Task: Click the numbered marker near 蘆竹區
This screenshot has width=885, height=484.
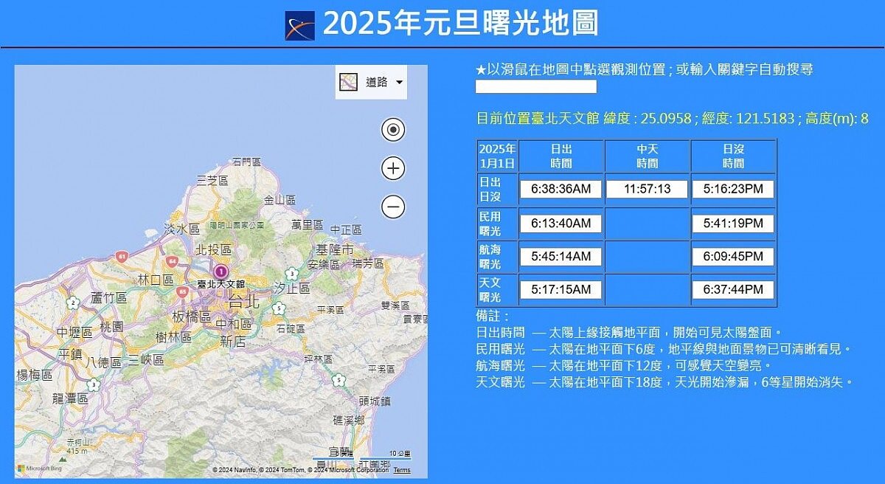Action: click(72, 301)
